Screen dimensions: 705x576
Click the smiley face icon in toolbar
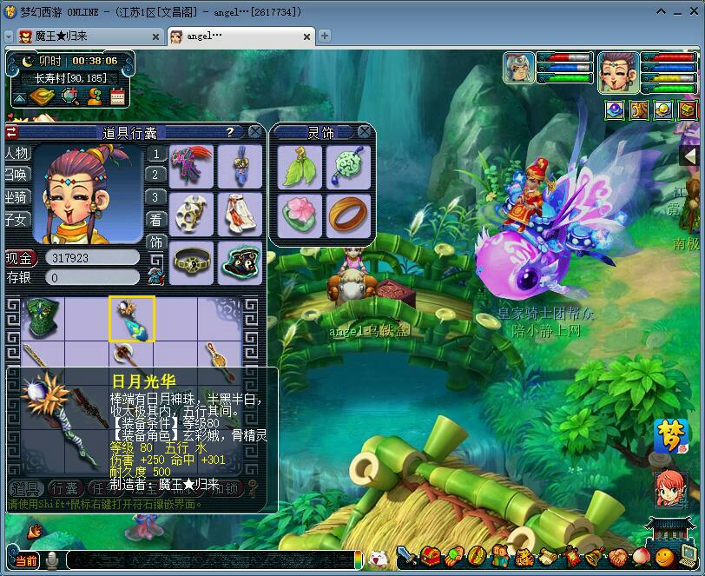coord(664,557)
